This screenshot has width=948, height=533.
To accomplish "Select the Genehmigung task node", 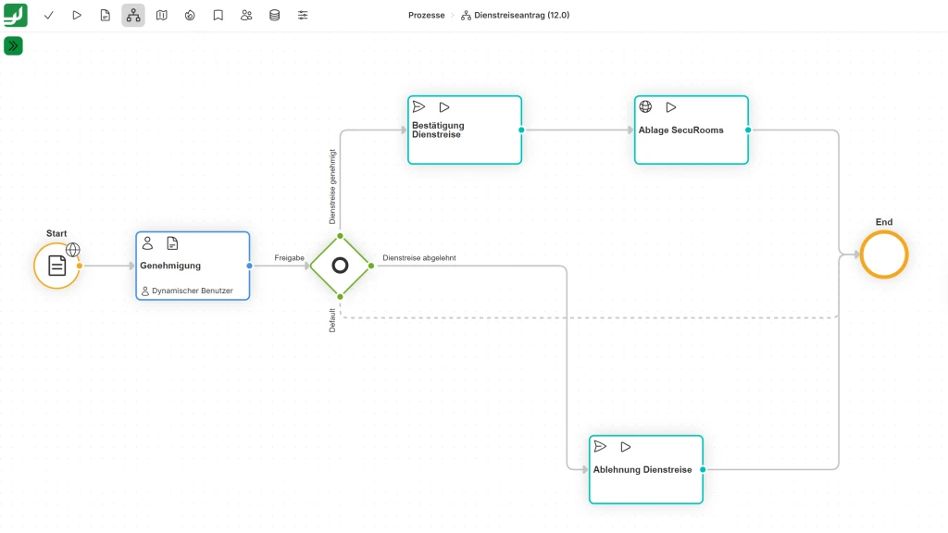I will [x=192, y=265].
